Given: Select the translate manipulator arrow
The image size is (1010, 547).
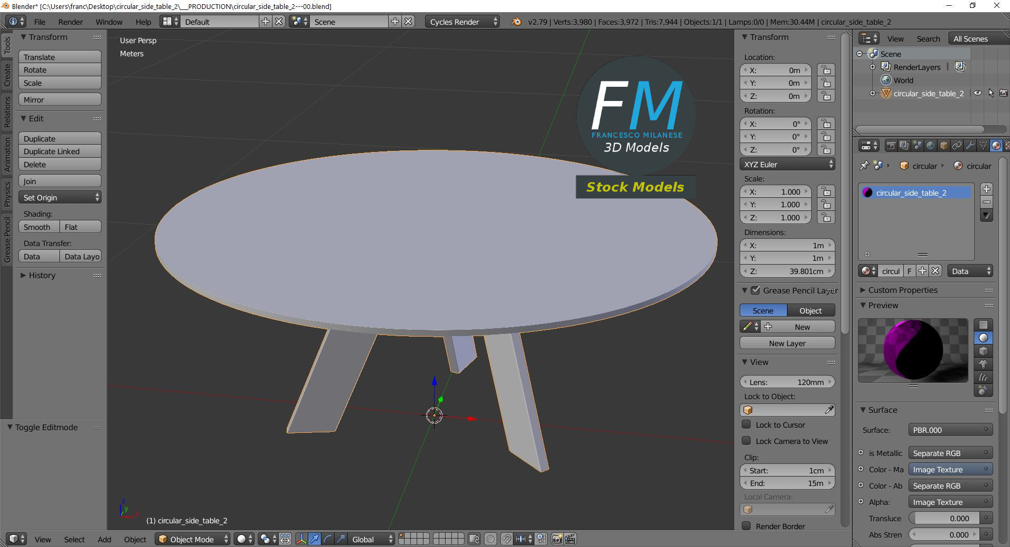Looking at the screenshot, I should click(x=315, y=539).
